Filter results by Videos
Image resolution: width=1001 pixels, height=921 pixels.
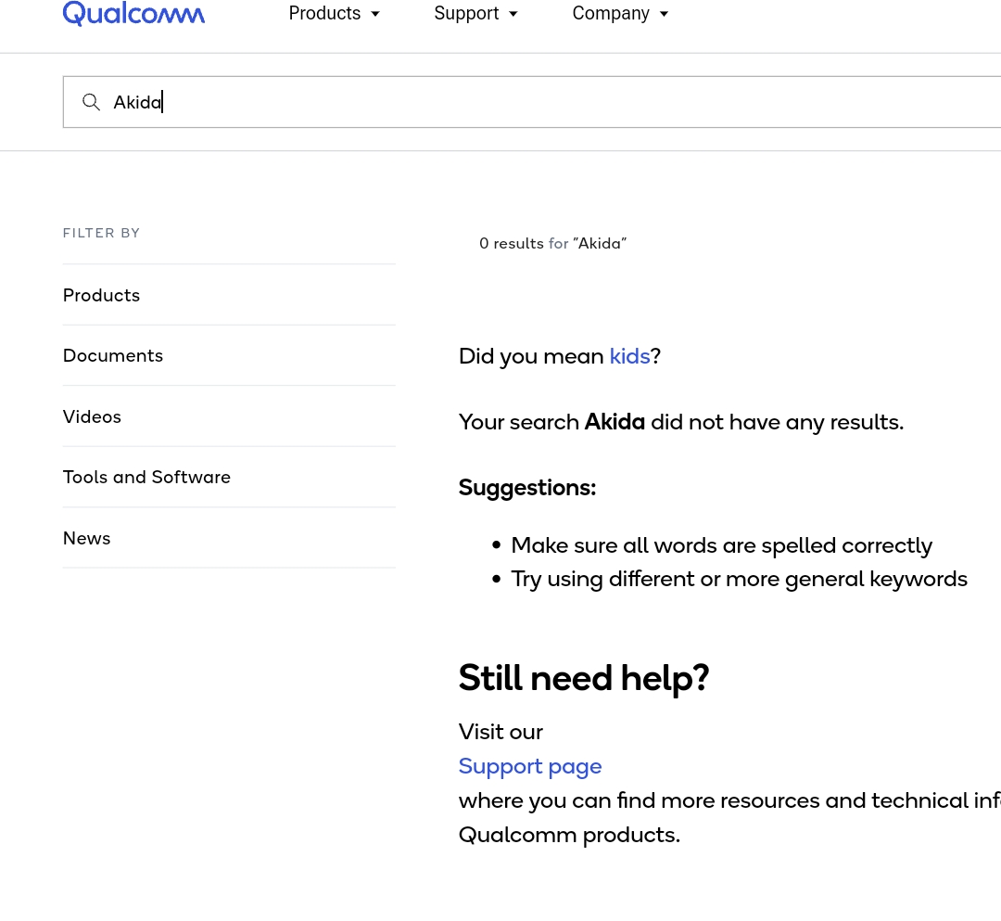tap(229, 416)
